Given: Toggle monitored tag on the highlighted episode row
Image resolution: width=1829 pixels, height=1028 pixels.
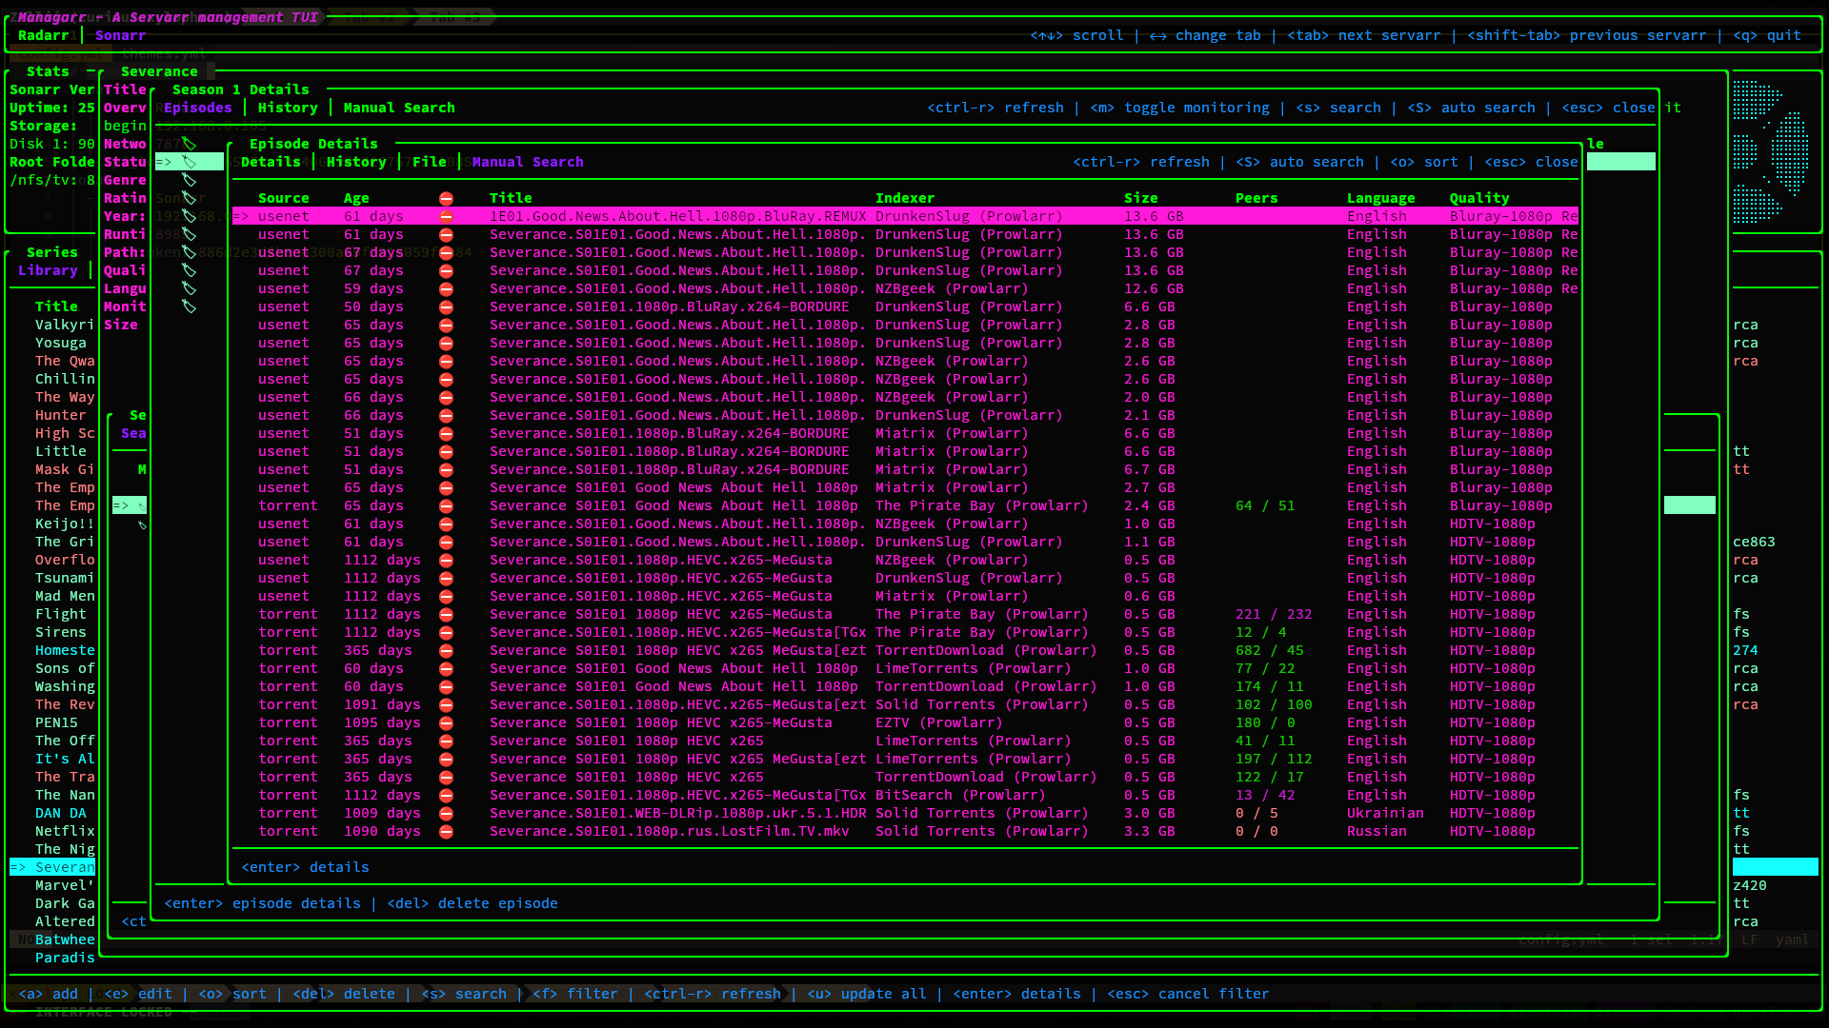Looking at the screenshot, I should [x=190, y=163].
